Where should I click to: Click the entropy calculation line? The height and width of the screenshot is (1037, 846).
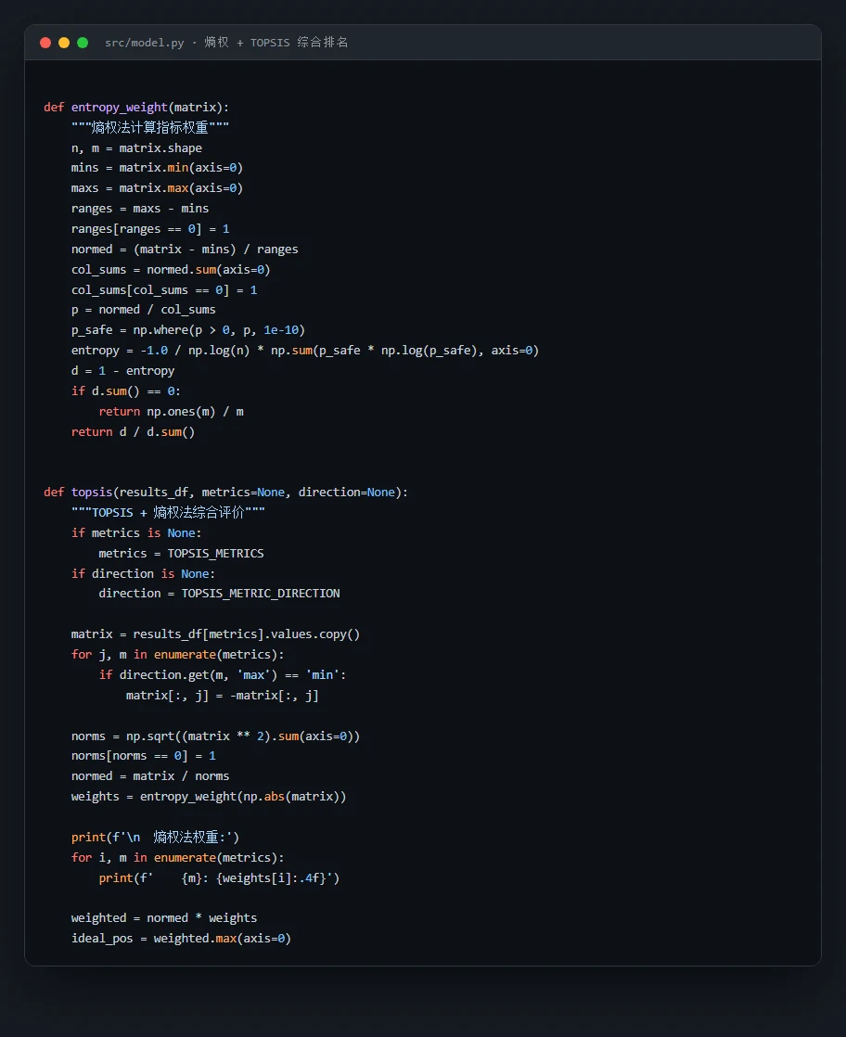coord(305,351)
